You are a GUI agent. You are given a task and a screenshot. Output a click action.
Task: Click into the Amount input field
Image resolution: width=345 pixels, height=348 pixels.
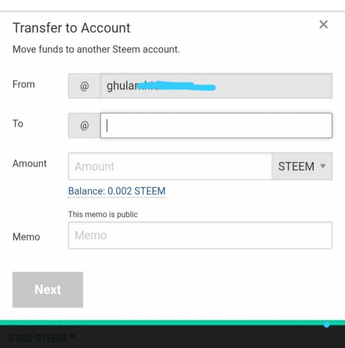coord(170,166)
